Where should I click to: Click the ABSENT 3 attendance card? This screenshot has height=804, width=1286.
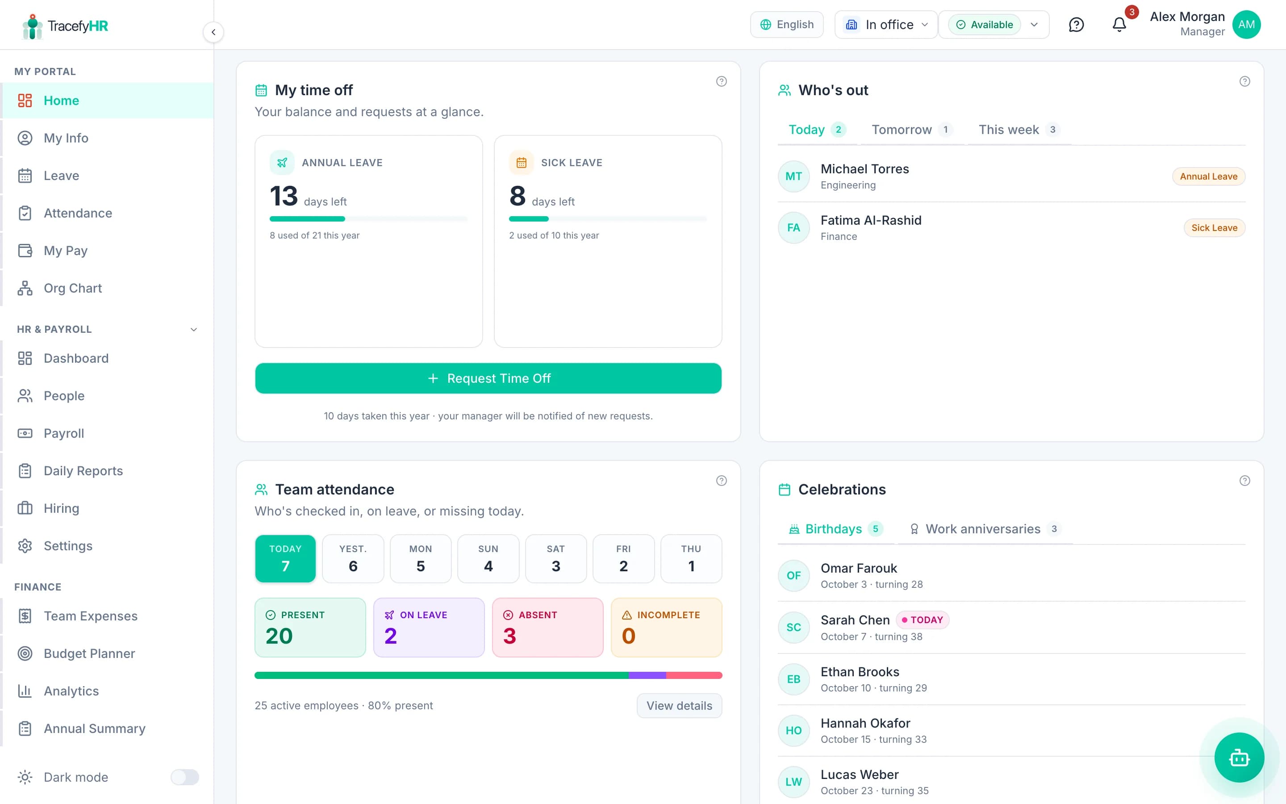tap(547, 628)
